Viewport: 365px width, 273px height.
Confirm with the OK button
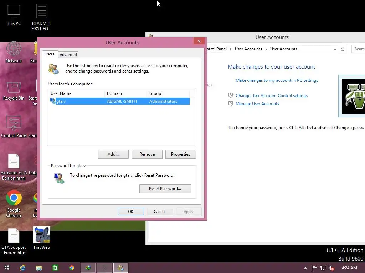click(x=131, y=212)
